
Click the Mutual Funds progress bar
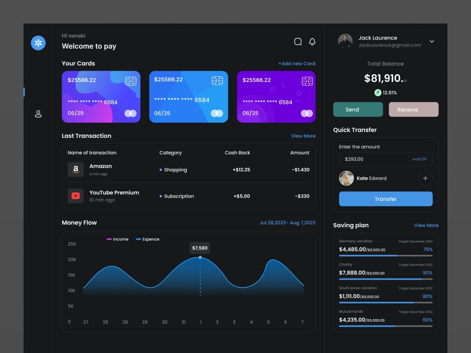[x=386, y=326]
